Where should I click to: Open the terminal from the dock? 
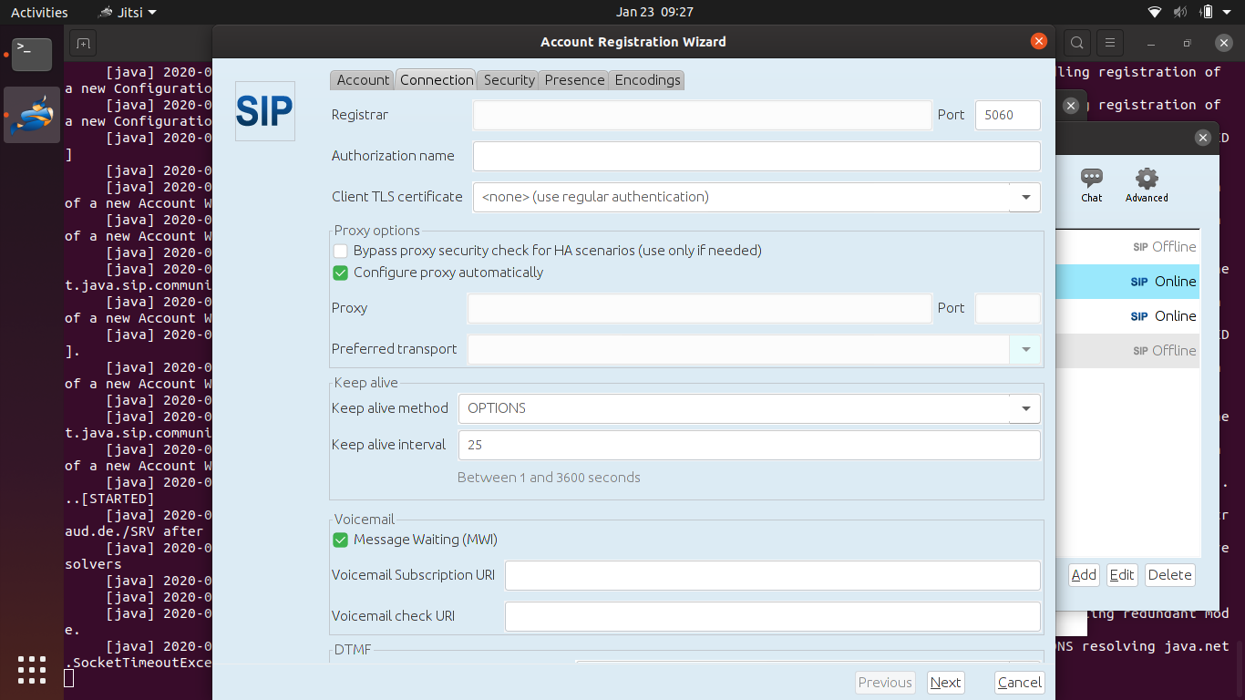click(x=31, y=55)
